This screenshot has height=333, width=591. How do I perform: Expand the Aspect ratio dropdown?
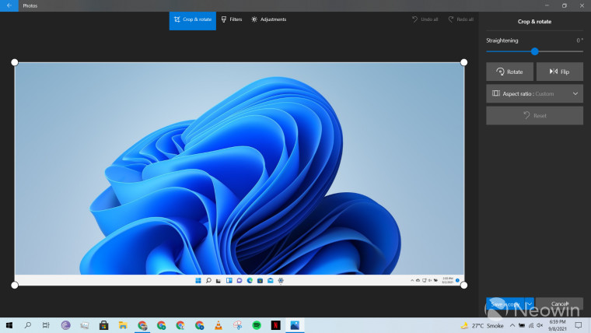coord(534,93)
